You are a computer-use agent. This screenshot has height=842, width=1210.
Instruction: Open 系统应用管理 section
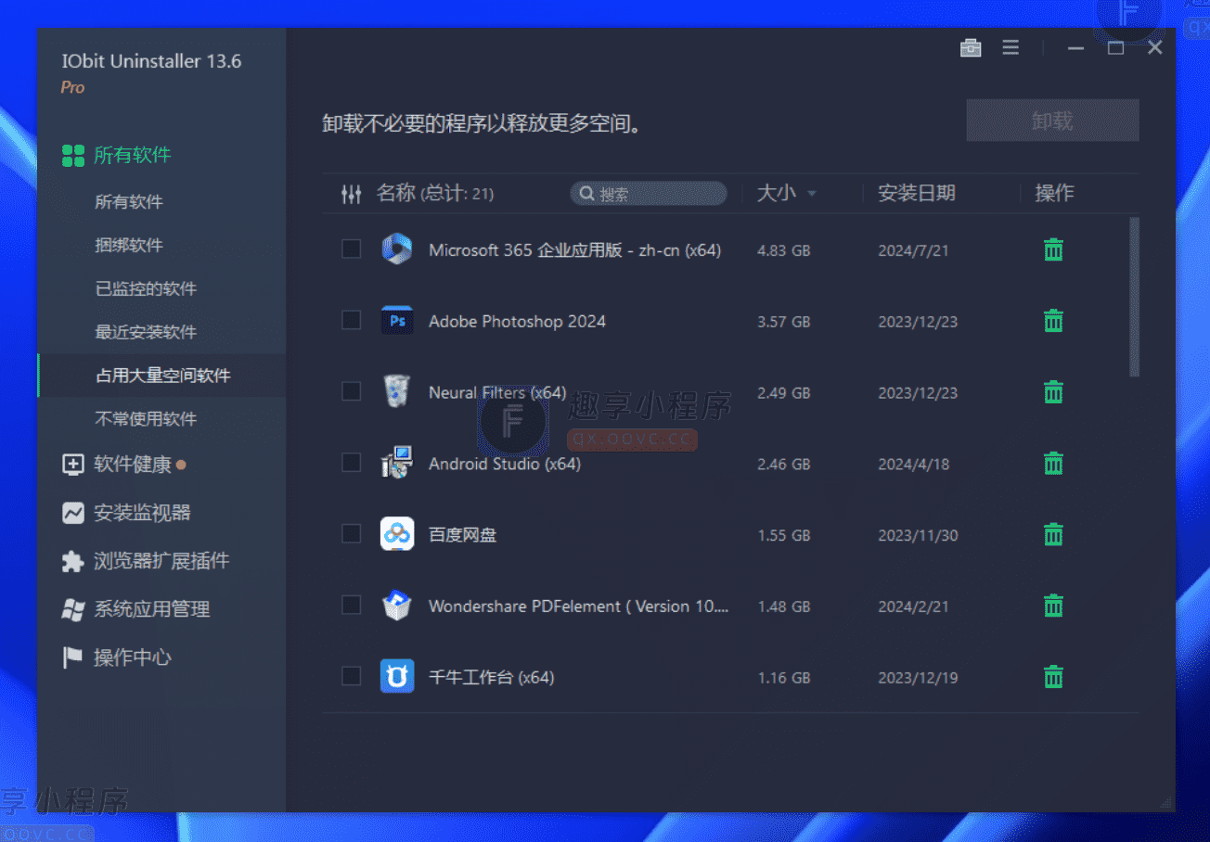tap(152, 609)
